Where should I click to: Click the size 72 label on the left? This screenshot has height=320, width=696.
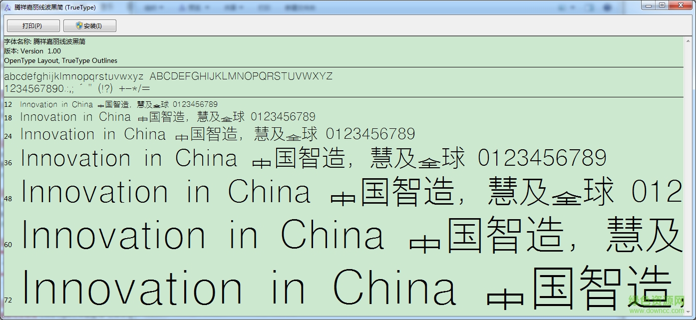(x=7, y=301)
